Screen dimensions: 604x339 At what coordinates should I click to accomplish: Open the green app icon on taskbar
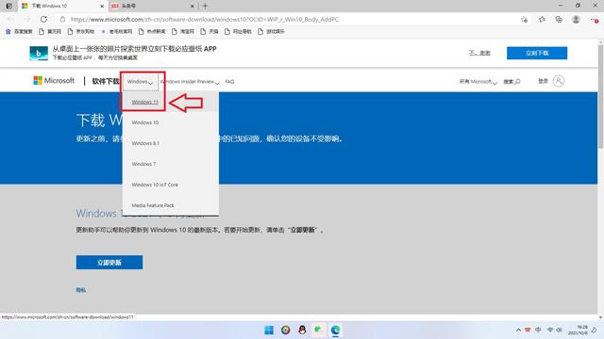coord(319,331)
